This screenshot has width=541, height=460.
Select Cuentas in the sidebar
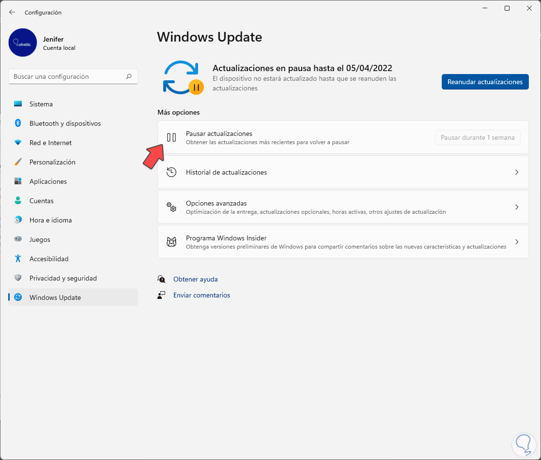click(42, 201)
